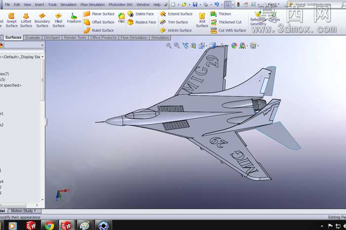Open the Apply Scene dropdown arrow
346x230 pixels.
click(247, 46)
